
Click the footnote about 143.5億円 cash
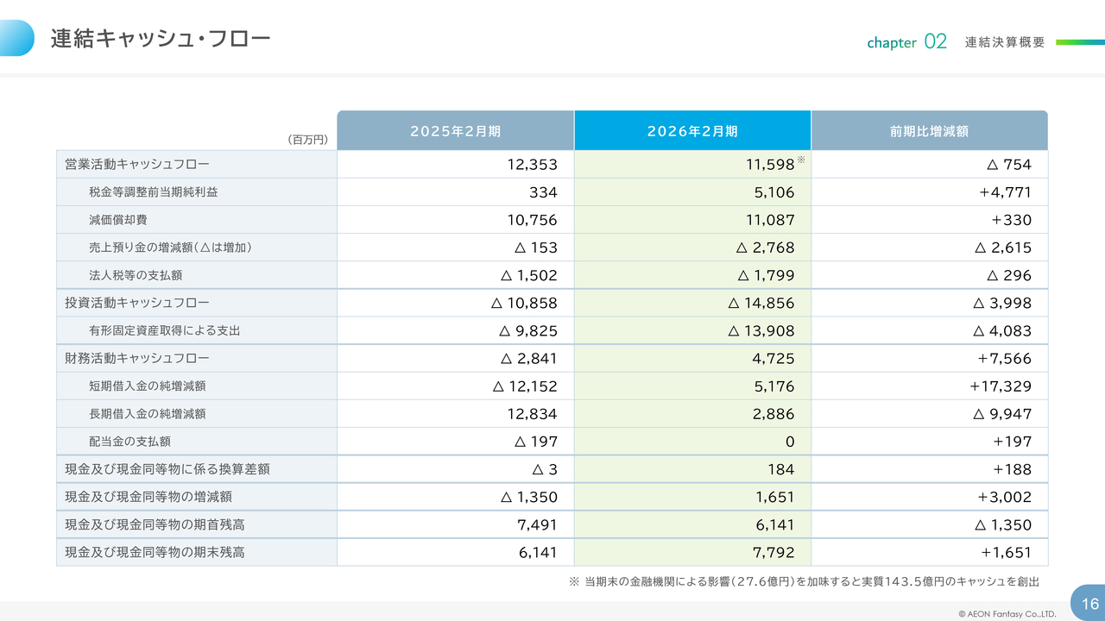[804, 582]
